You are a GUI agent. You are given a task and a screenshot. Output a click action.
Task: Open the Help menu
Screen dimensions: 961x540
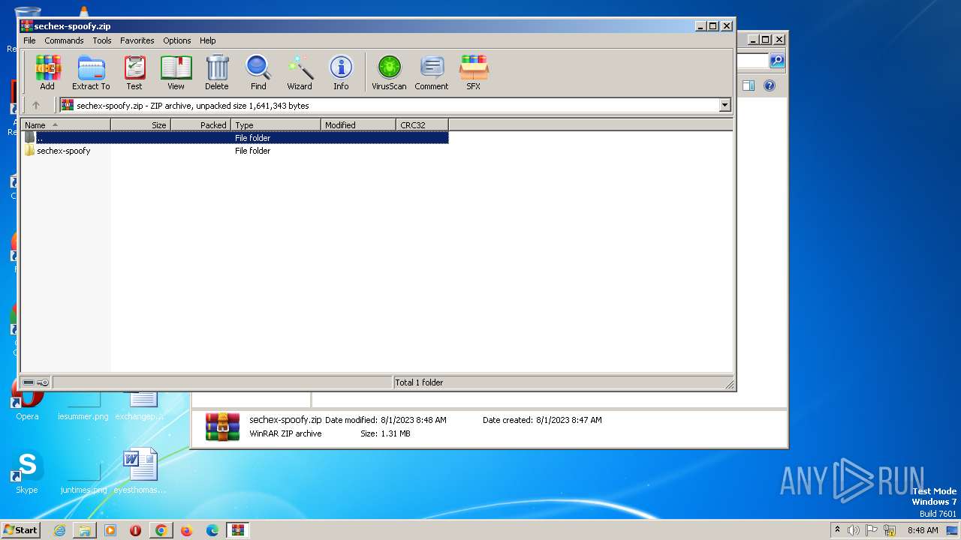point(208,40)
